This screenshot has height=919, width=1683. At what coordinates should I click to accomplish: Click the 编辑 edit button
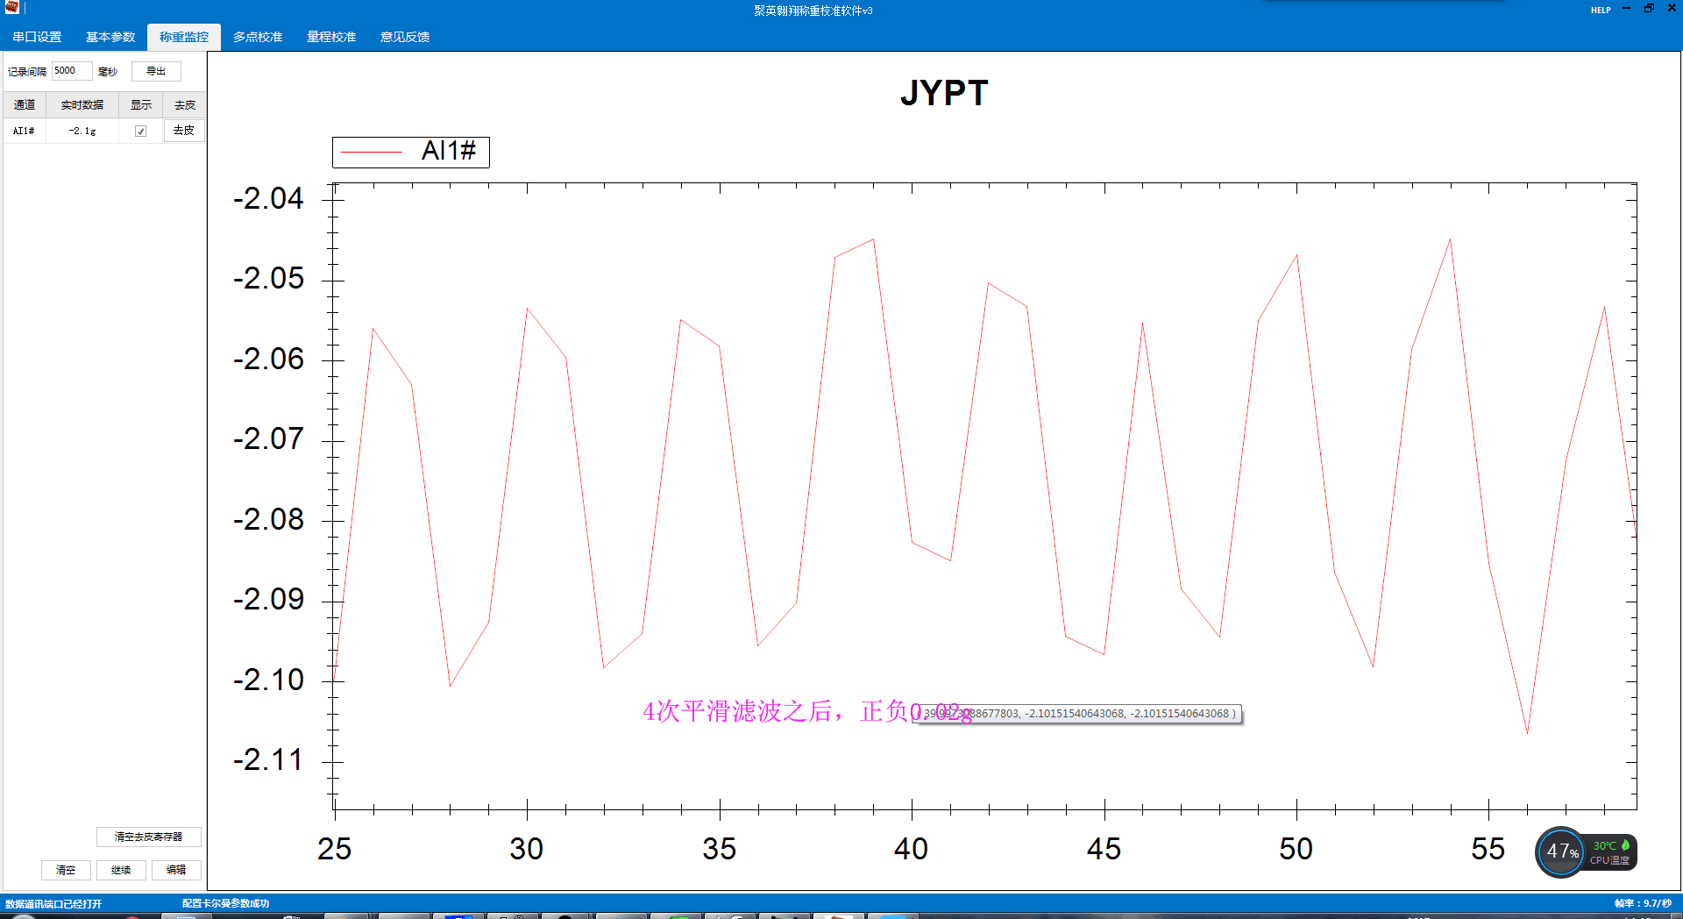pyautogui.click(x=175, y=870)
